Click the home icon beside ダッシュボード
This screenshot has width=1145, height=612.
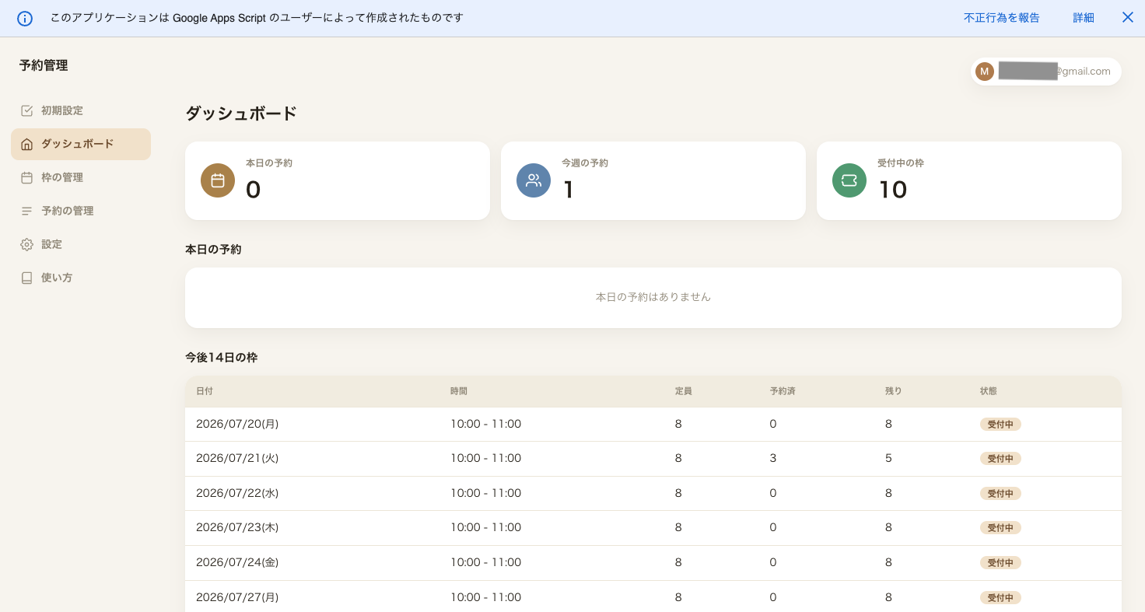tap(26, 144)
